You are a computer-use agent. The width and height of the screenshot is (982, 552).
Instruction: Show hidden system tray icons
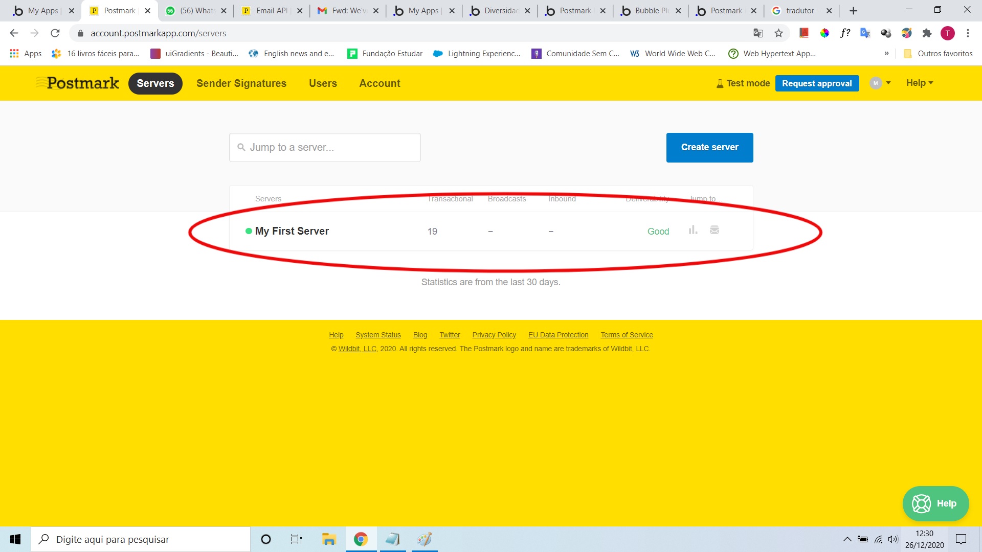point(847,539)
